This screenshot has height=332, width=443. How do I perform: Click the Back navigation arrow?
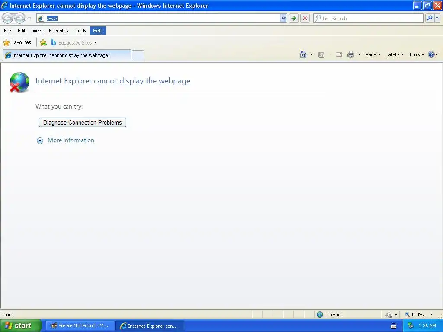(8, 18)
